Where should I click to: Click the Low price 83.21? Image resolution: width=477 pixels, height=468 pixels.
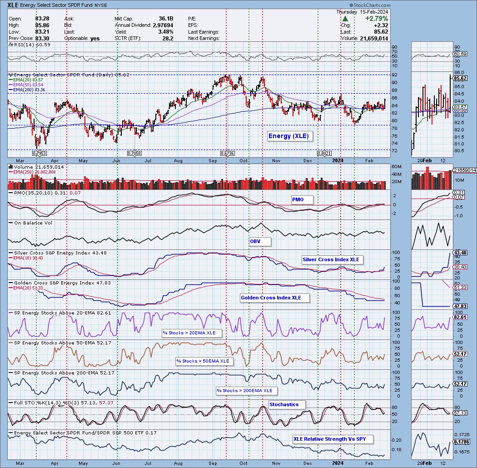[x=42, y=32]
